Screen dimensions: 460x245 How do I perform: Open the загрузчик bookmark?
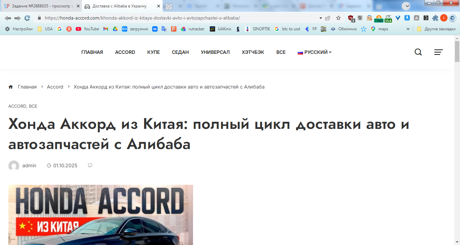coord(135,29)
